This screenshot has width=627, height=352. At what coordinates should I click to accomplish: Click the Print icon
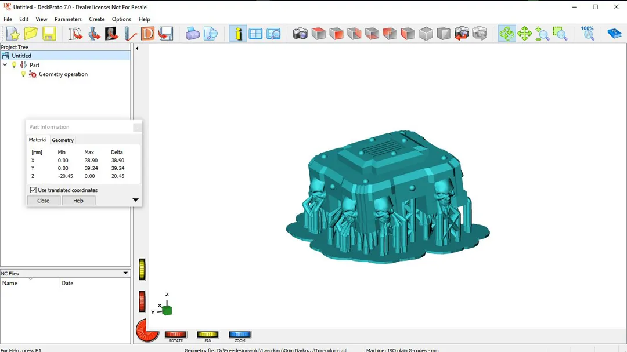tap(192, 34)
